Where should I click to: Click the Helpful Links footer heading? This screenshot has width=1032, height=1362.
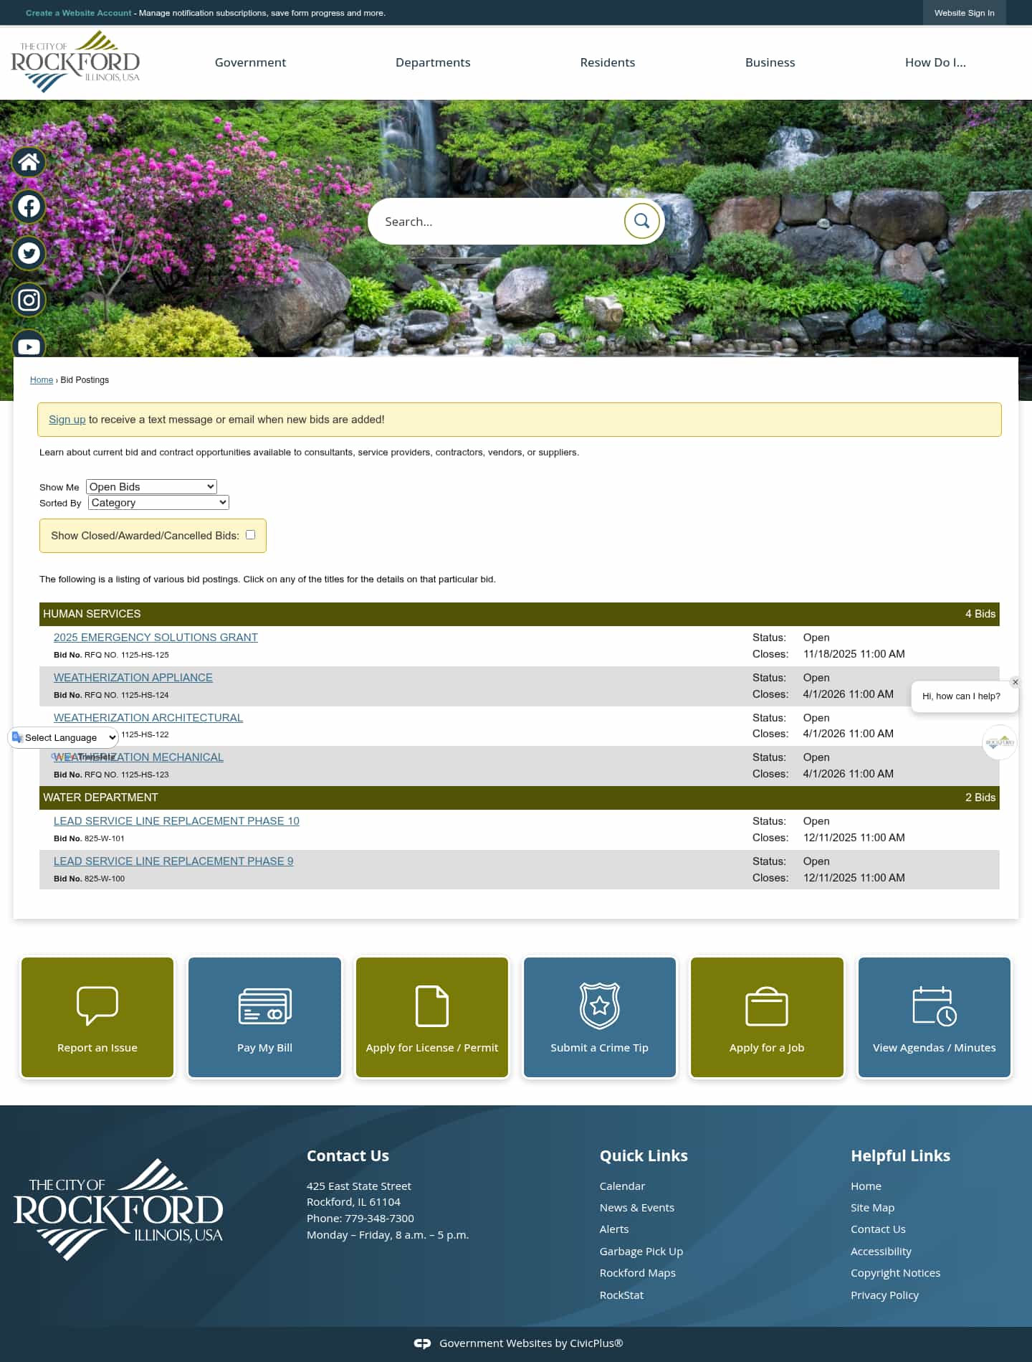(900, 1156)
